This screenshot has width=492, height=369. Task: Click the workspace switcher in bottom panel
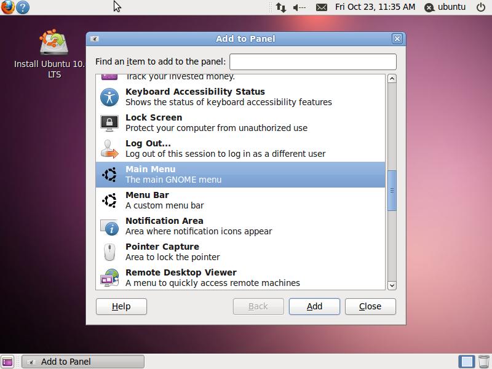point(467,362)
